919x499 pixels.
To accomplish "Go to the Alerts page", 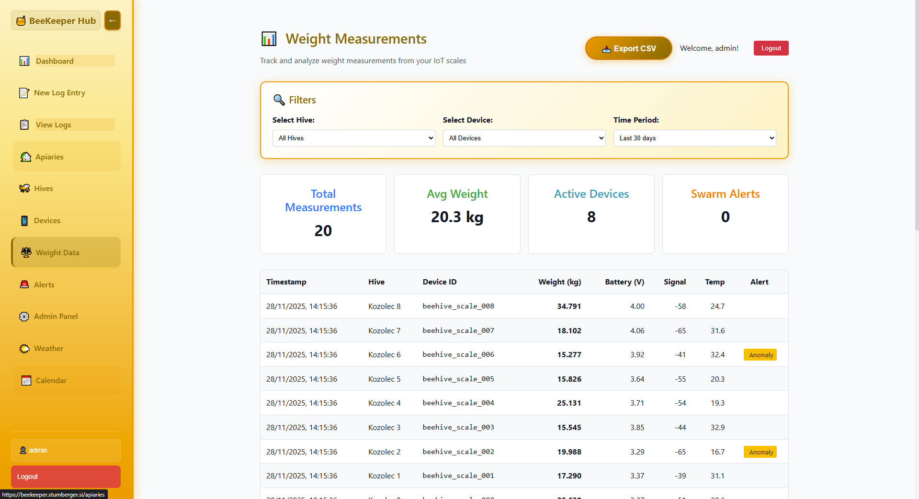I will 66,284.
